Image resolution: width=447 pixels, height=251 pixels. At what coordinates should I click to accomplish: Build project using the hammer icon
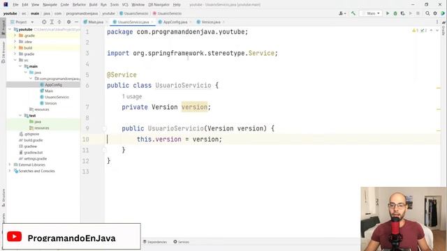(353, 13)
